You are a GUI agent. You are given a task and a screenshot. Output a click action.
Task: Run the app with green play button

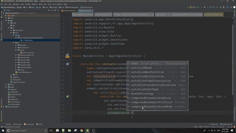[198, 7]
